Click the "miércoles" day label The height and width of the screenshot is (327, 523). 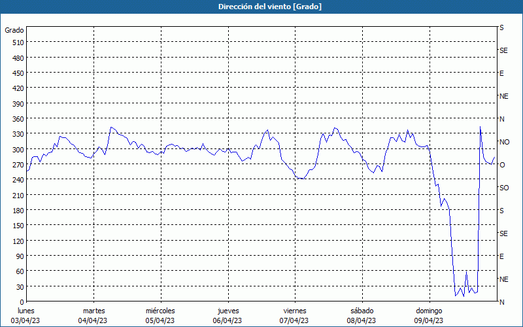pos(160,311)
